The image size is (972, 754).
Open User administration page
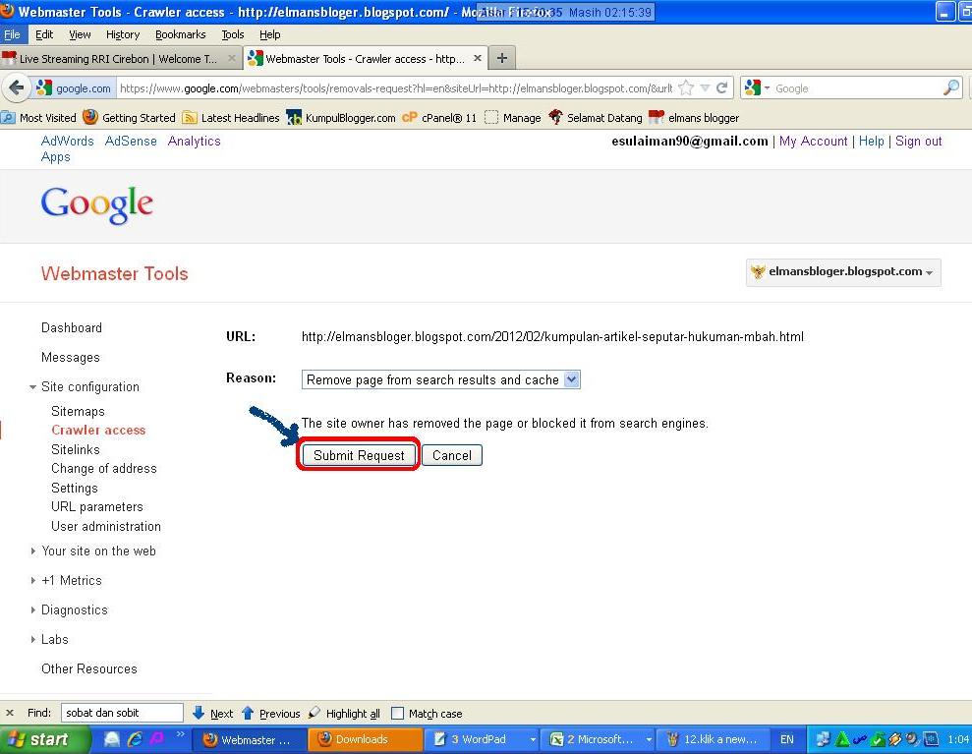coord(106,527)
